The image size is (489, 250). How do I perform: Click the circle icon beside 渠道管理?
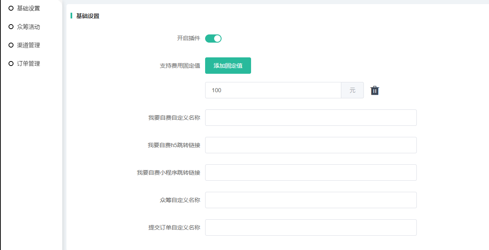coord(11,45)
